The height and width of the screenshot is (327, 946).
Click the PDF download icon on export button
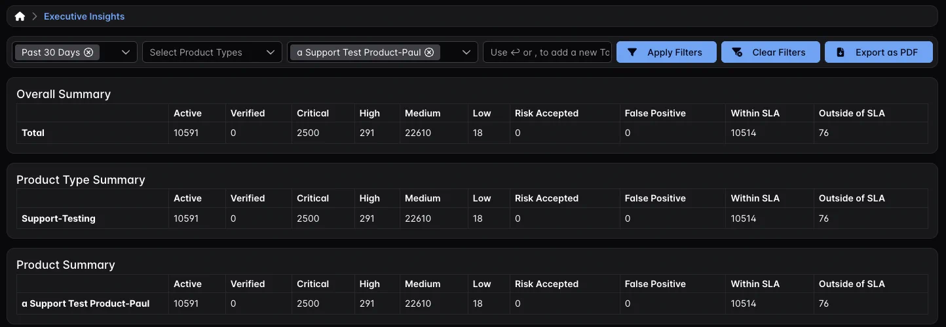[841, 52]
